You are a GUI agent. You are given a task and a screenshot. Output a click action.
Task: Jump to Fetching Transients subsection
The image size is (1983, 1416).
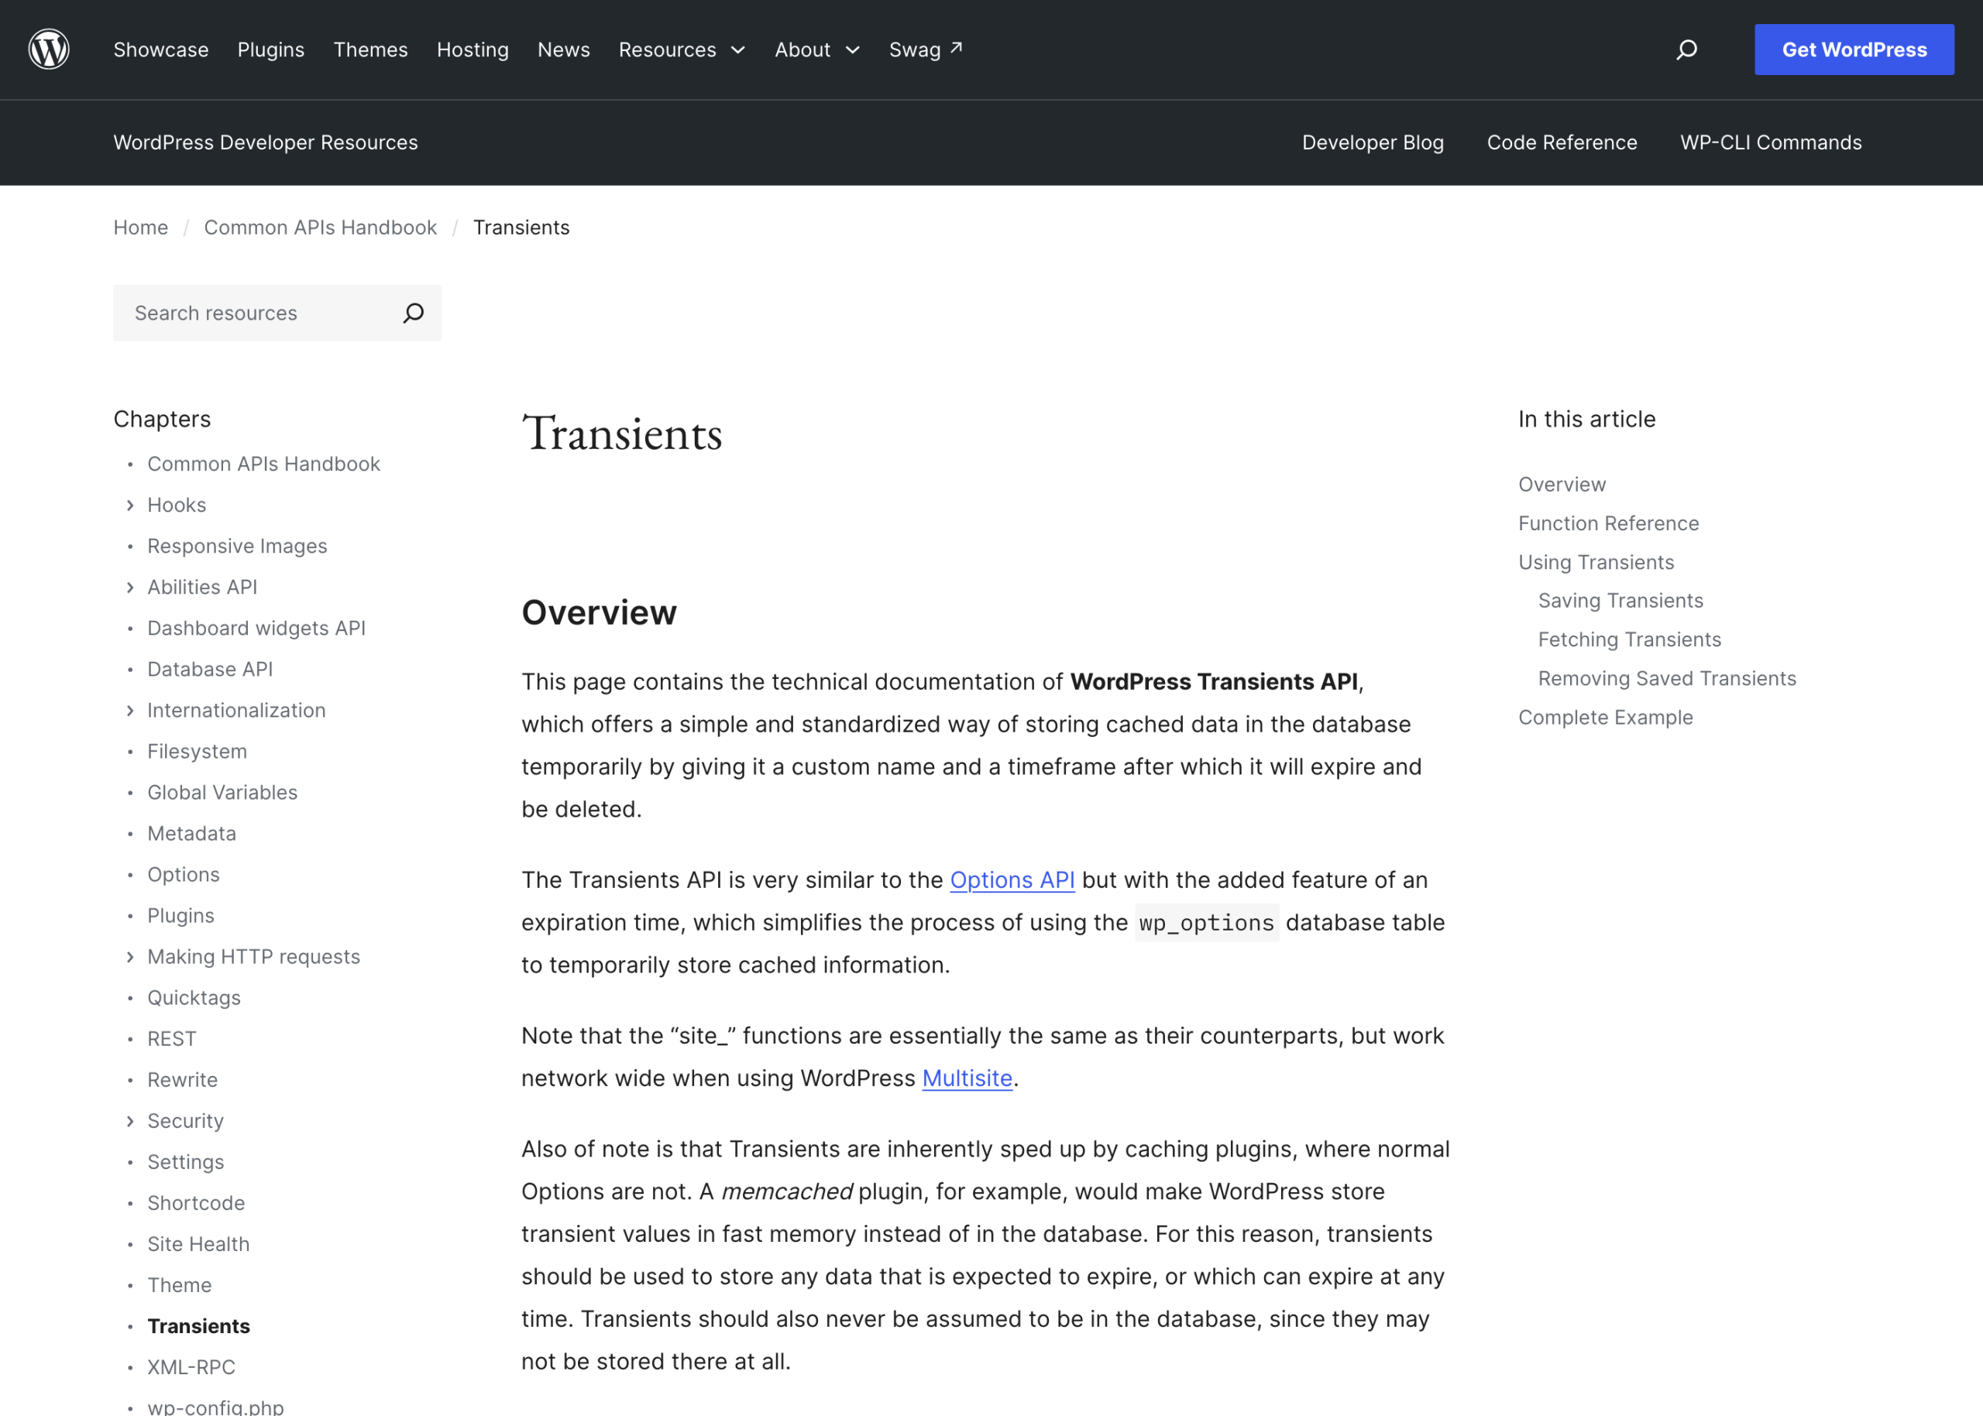(x=1629, y=640)
